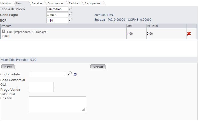Save item with Gravar button
198x122 pixels.
click(98, 67)
